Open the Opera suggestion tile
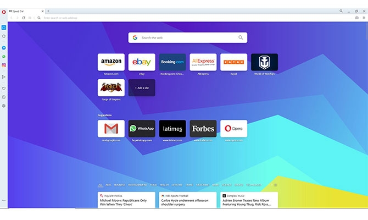The height and width of the screenshot is (220, 368). [234, 129]
